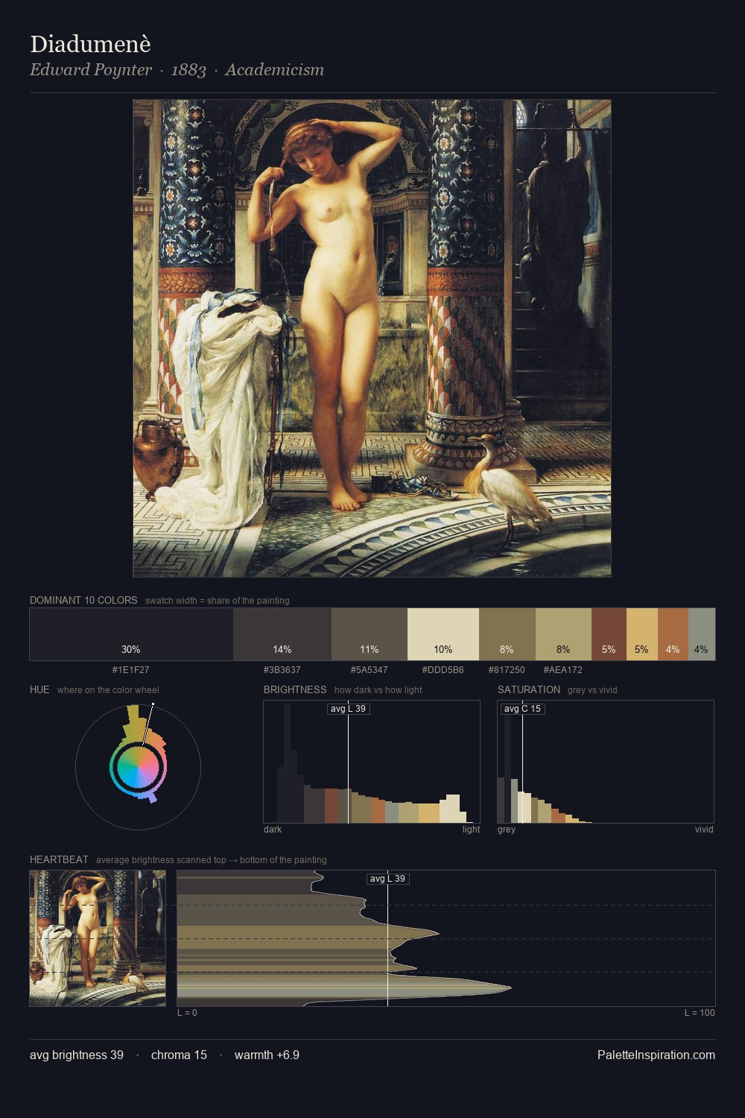Click the 'DOMINANT 10 COLORS' heading
The width and height of the screenshot is (745, 1118).
coord(83,600)
